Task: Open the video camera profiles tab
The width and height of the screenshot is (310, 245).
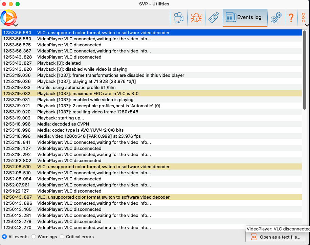Action: point(178,18)
